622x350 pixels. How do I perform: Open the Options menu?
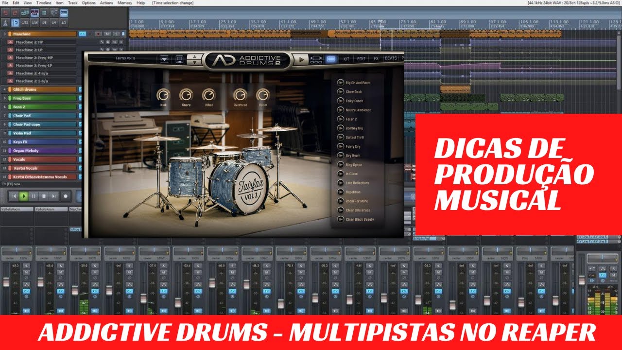point(89,3)
